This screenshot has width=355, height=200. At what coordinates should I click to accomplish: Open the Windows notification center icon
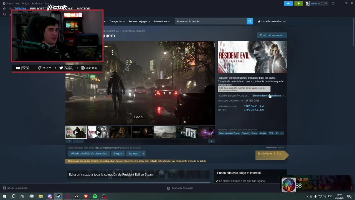pos(349,196)
